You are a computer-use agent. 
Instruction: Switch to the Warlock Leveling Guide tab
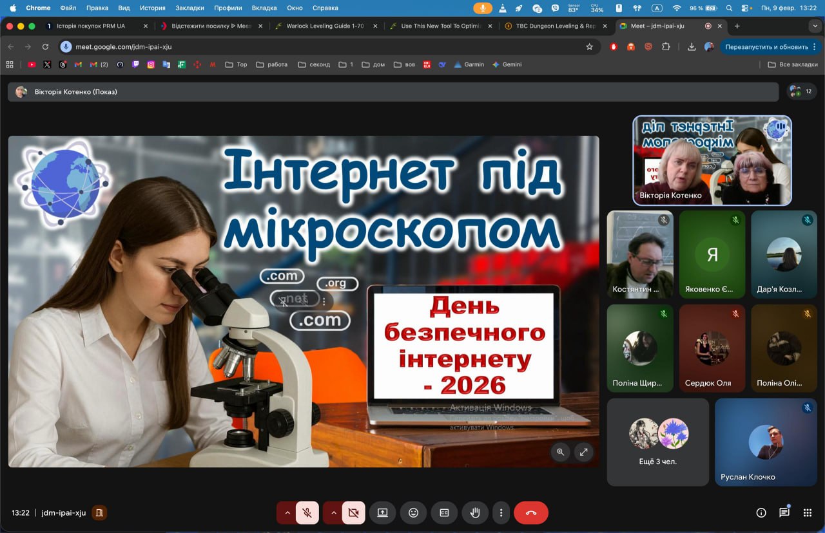click(x=325, y=26)
